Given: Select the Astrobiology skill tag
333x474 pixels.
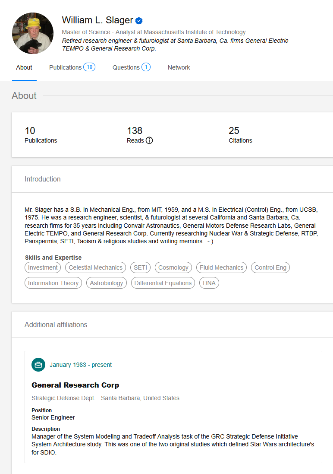Looking at the screenshot, I should [x=106, y=283].
